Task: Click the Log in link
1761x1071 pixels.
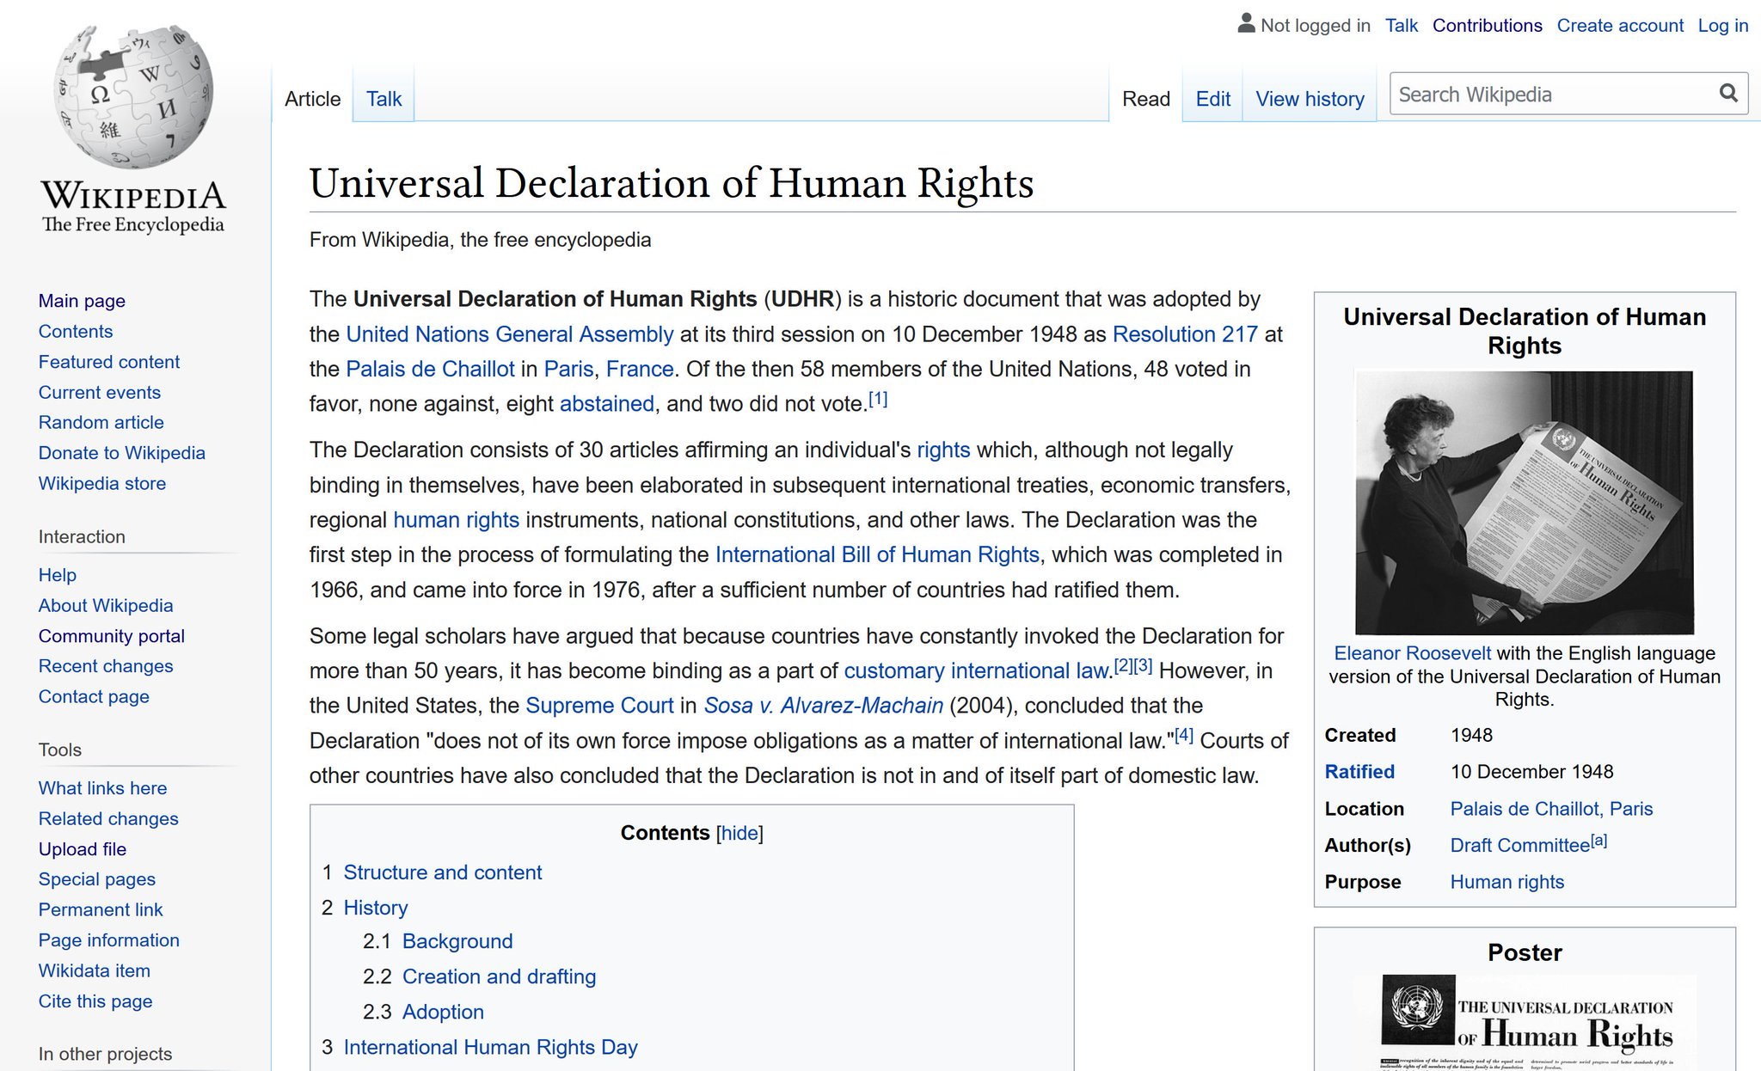Action: point(1722,26)
